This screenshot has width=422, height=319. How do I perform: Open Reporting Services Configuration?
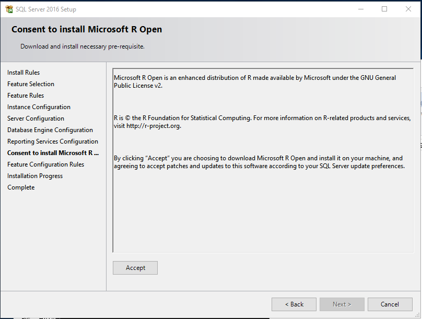(x=52, y=141)
